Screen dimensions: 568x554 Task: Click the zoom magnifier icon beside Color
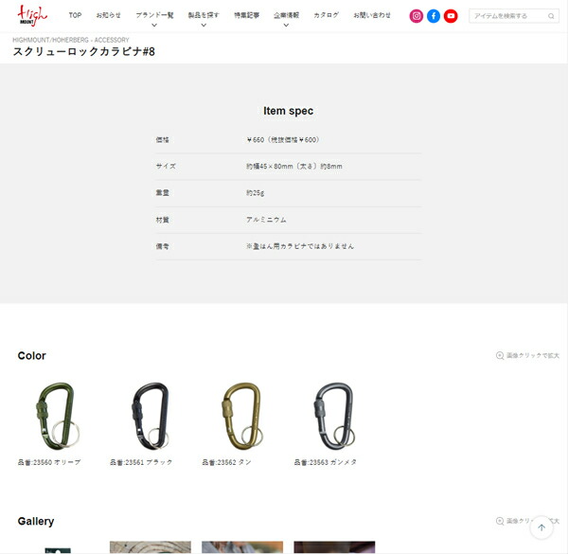click(500, 355)
